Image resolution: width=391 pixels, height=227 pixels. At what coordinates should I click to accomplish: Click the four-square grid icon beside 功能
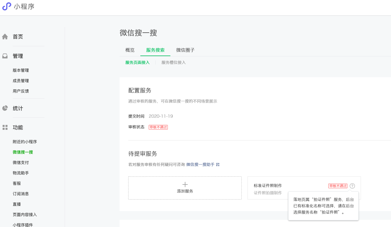5,128
